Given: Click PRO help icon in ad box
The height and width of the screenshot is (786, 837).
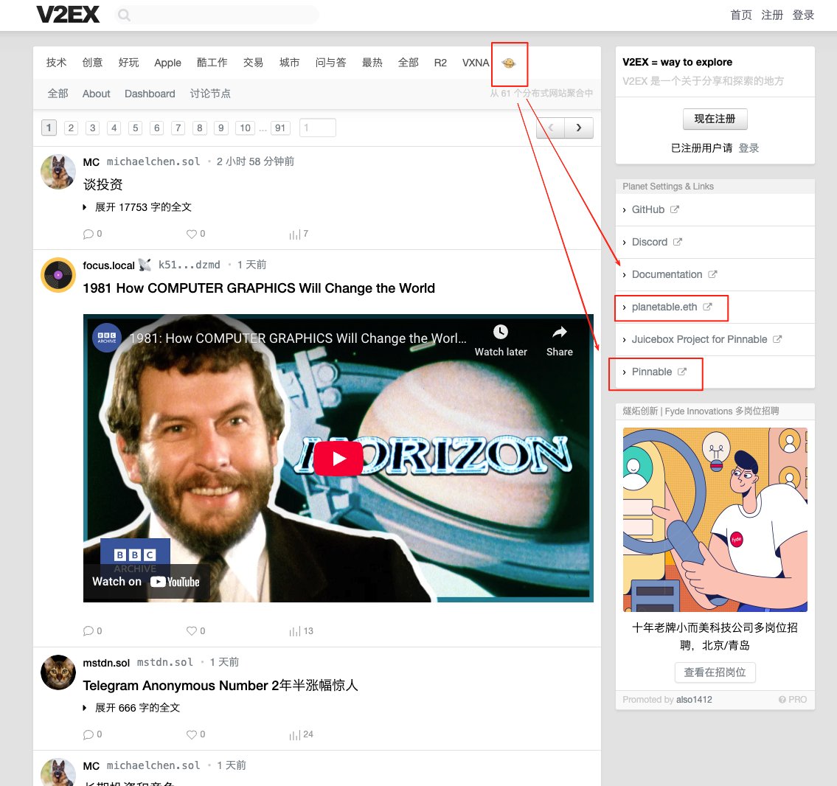Looking at the screenshot, I should pos(782,700).
